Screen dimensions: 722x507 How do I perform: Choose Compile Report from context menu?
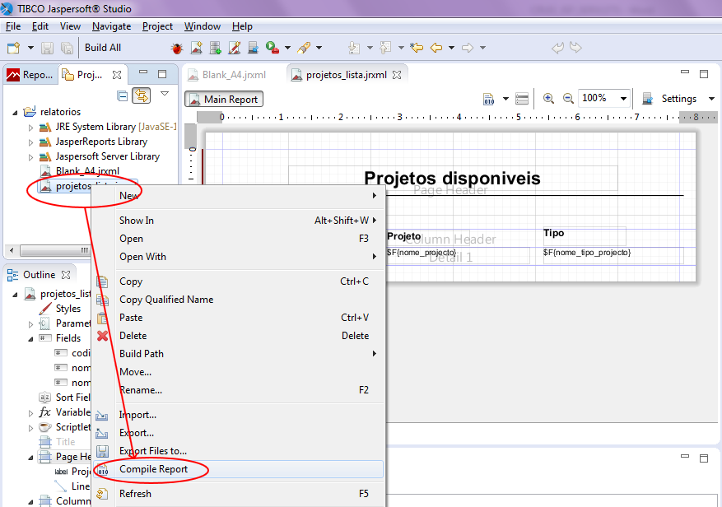239,469
